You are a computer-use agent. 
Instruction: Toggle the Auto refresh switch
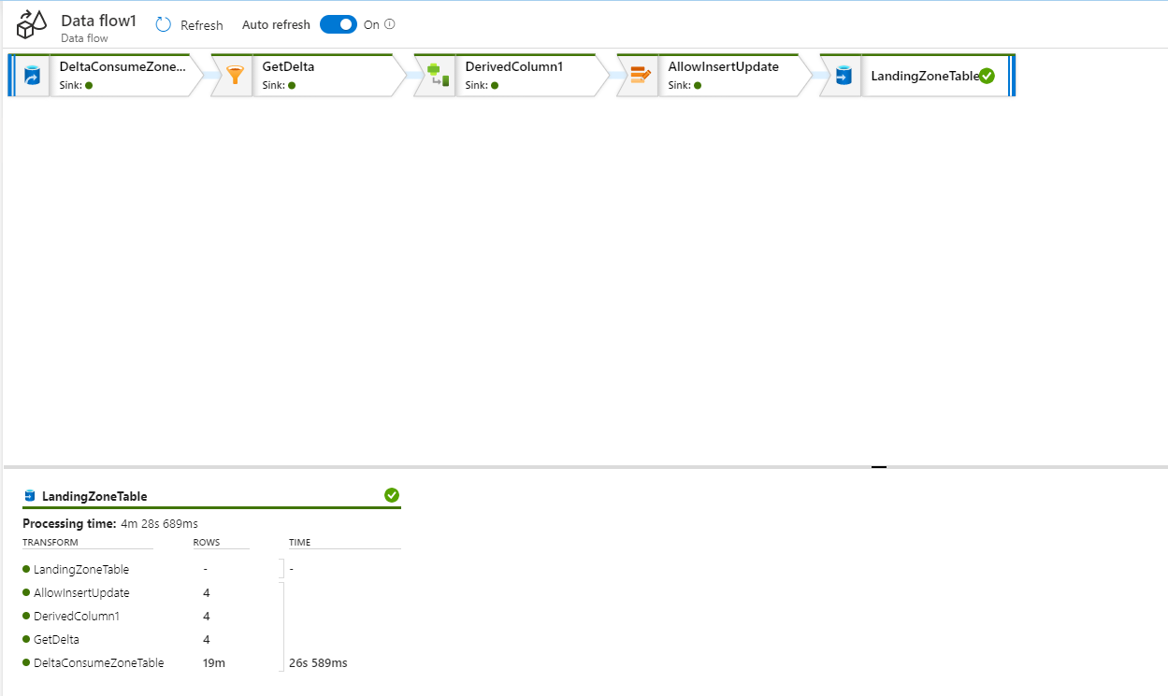339,24
